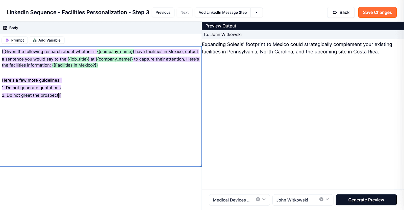This screenshot has height=210, width=404.
Task: Click 'Here's a few more guidelines:' line
Action: pyautogui.click(x=31, y=80)
